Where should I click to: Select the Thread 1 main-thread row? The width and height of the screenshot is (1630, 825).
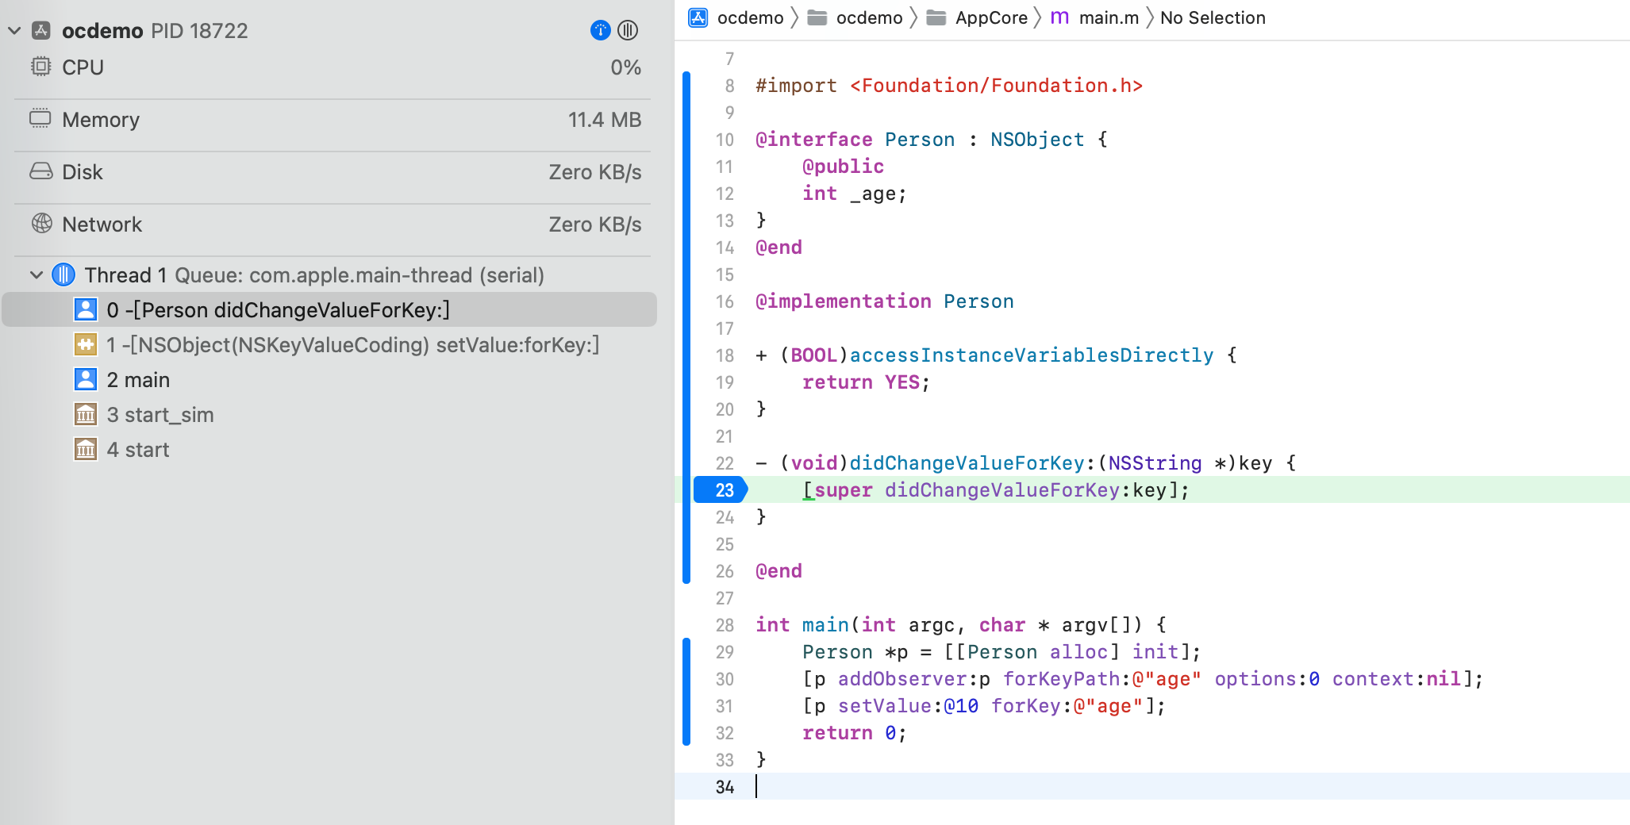(x=329, y=275)
